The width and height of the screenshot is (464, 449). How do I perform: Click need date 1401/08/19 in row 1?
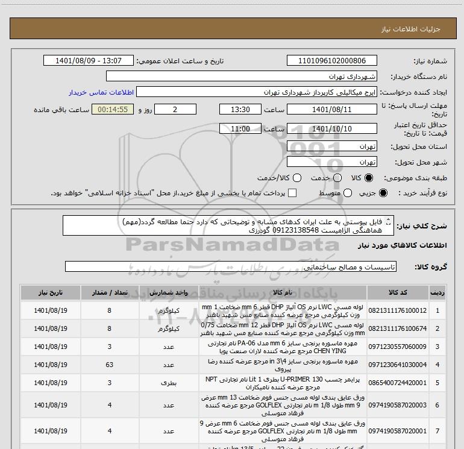(51, 310)
